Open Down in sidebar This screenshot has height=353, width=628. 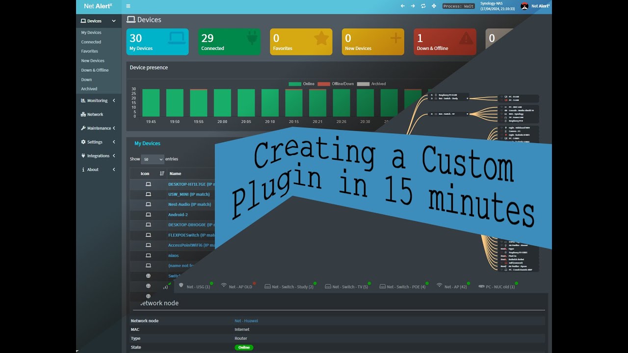(86, 79)
